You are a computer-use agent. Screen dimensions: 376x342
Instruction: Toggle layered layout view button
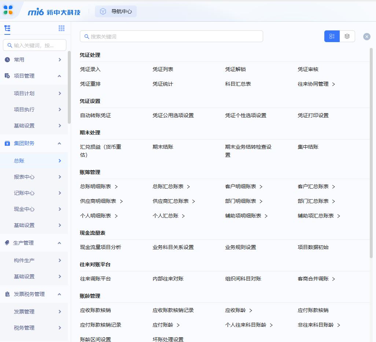tap(347, 36)
